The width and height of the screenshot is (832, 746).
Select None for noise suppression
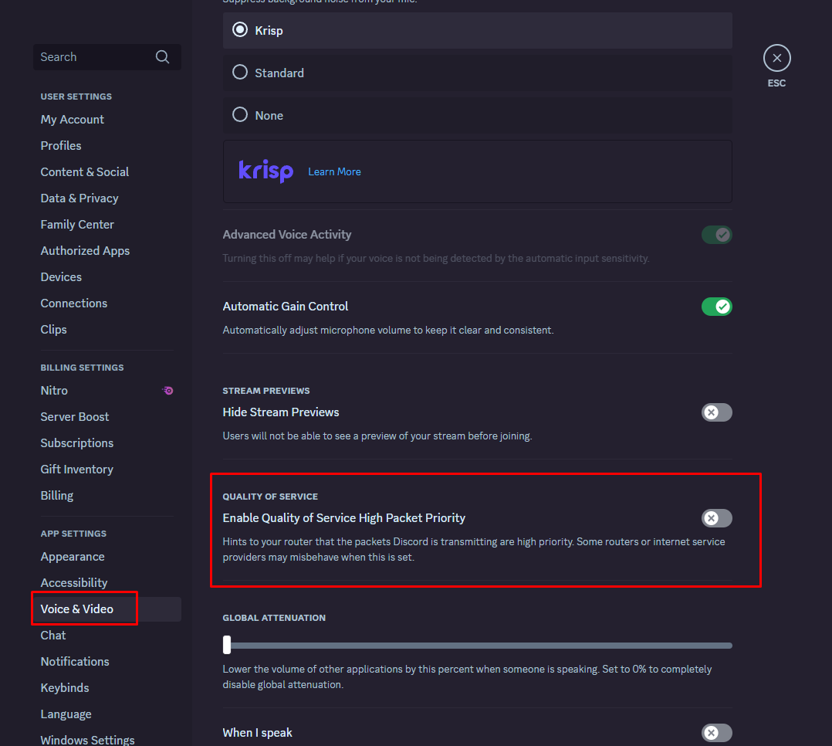coord(240,115)
